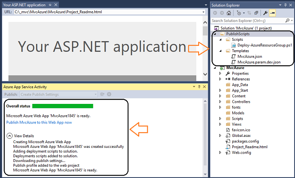Open Azure App Service Activity window position dropdown
Screen dimensions: 295x178
pyautogui.click(x=194, y=87)
